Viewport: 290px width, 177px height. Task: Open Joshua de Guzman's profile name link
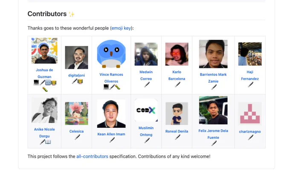click(x=44, y=73)
